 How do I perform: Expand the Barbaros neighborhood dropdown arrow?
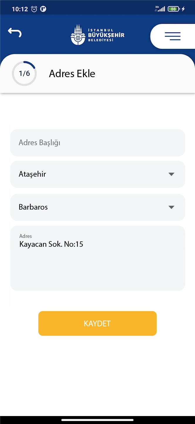[172, 207]
